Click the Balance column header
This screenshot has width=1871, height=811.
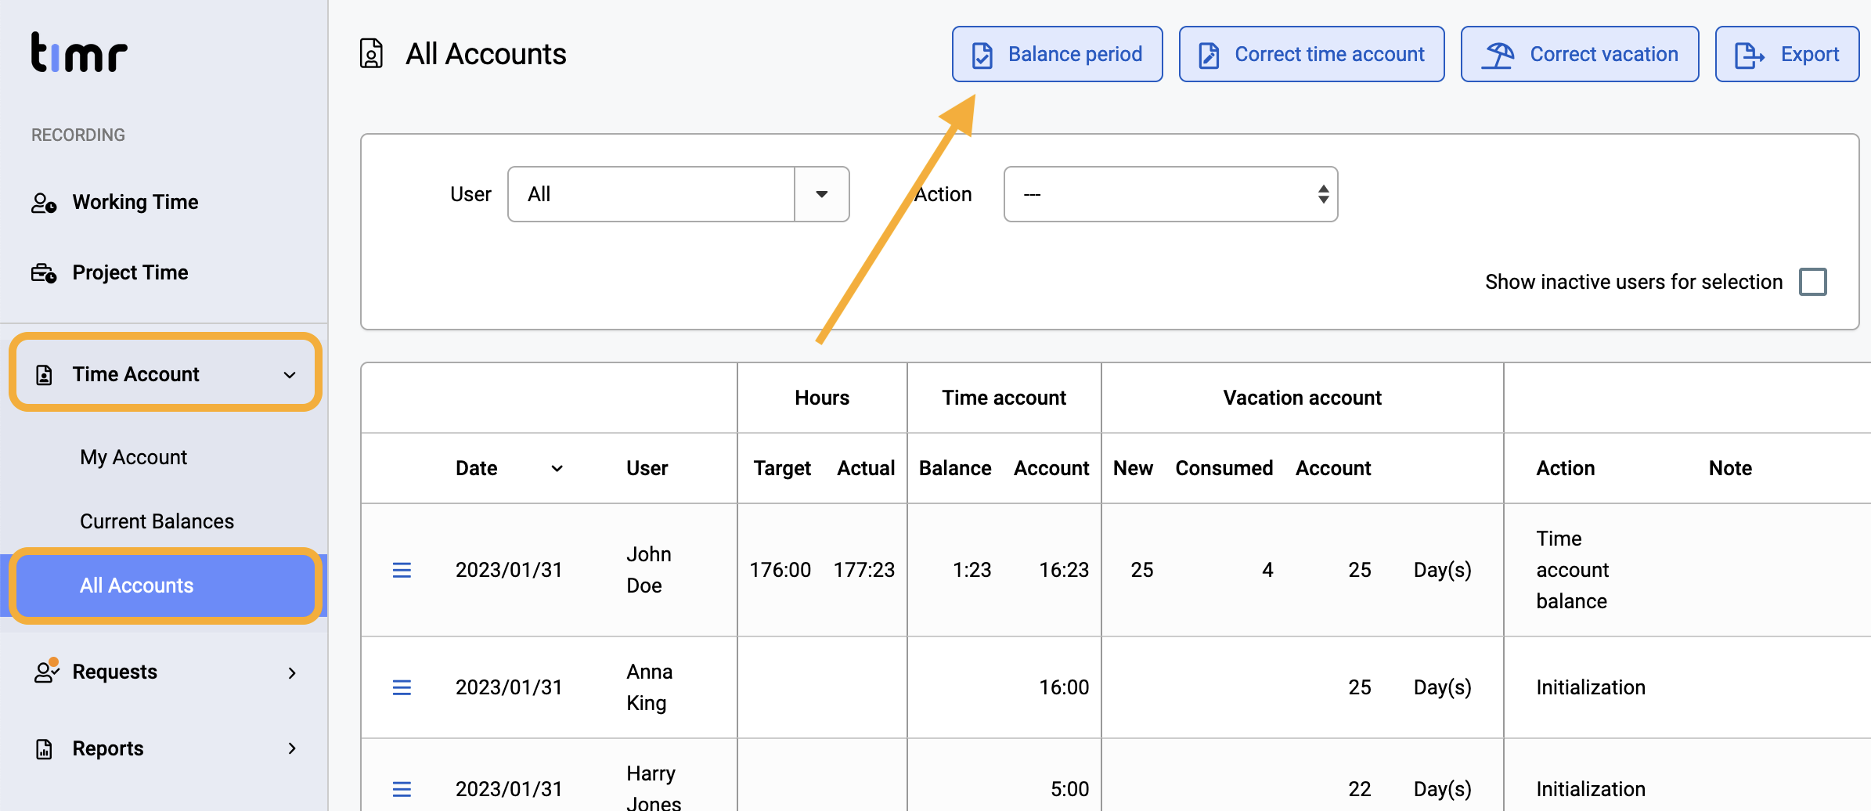coord(955,468)
